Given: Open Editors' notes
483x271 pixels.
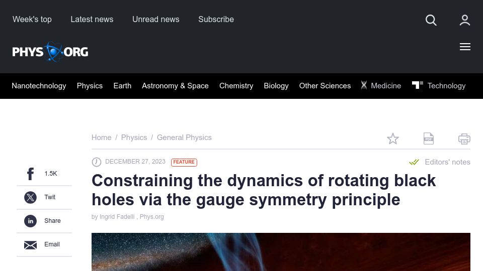Looking at the screenshot, I should tap(447, 162).
